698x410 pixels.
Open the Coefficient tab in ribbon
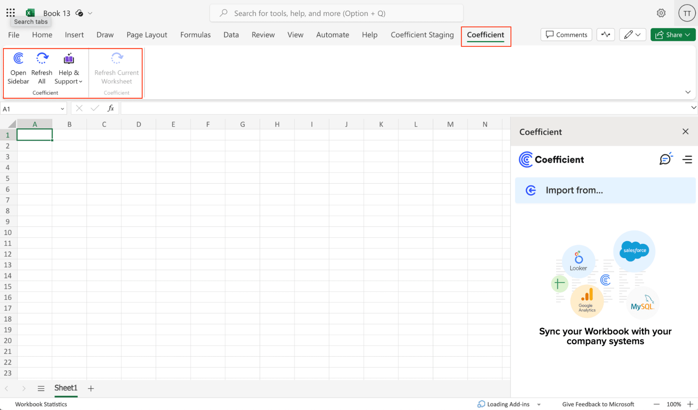[x=485, y=34]
